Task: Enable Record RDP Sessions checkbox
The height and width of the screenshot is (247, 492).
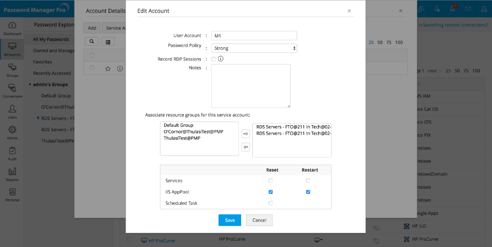Action: pos(214,59)
